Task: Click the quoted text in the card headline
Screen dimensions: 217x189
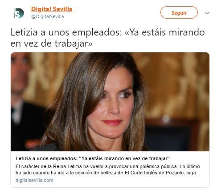Action: 124,158
